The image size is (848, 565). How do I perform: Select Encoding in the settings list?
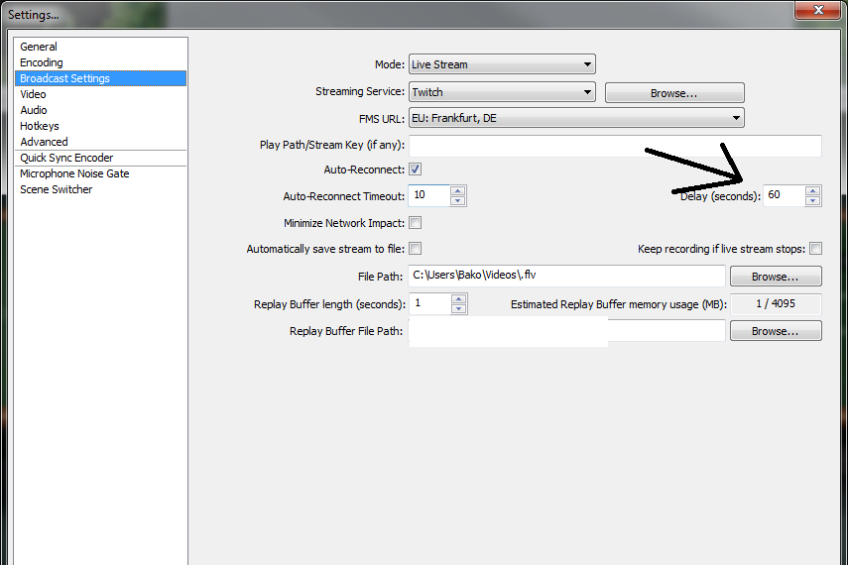[x=100, y=62]
